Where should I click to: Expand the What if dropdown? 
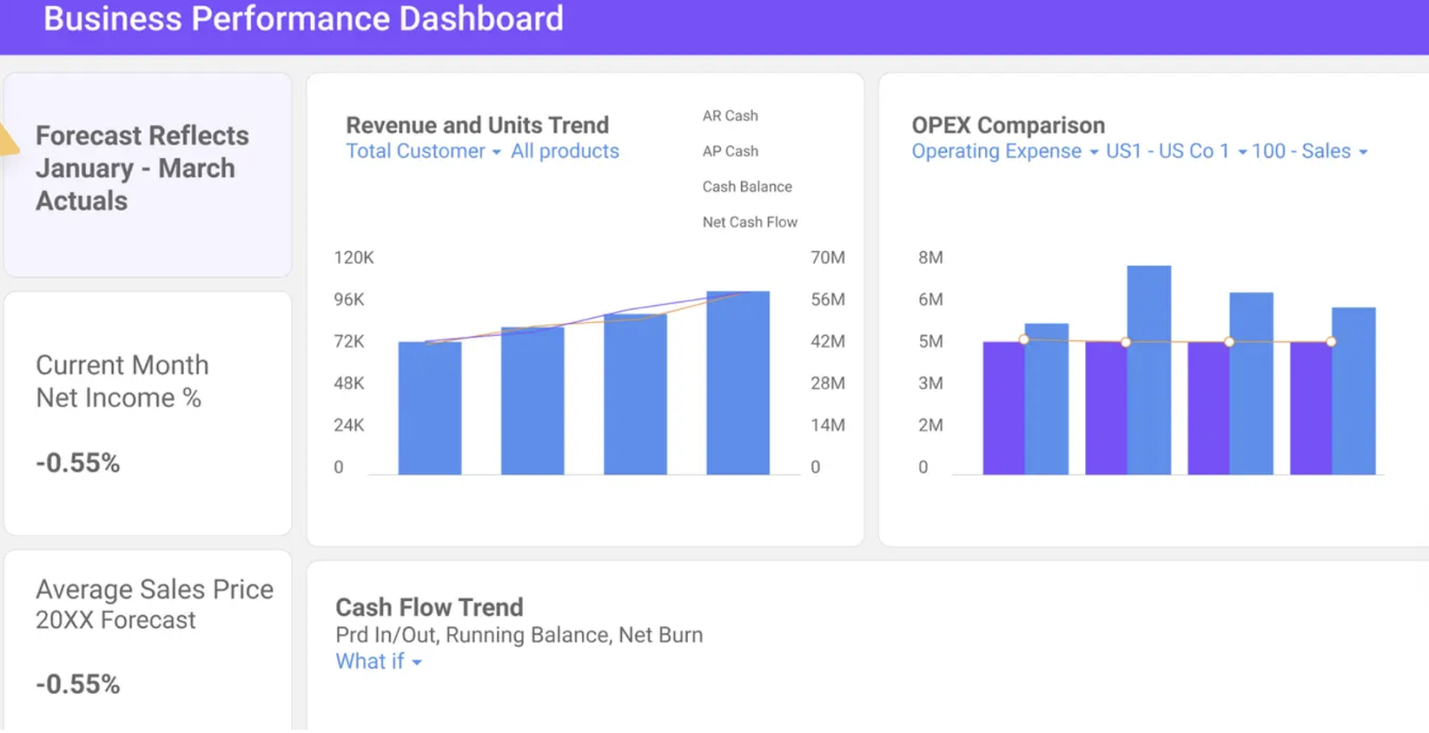pos(379,662)
